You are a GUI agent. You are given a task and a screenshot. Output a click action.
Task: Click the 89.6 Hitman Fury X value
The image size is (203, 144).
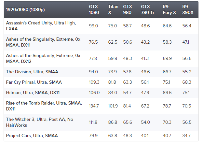pos(167,93)
